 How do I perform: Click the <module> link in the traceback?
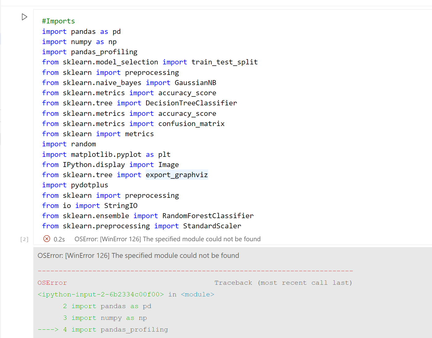[x=197, y=294]
